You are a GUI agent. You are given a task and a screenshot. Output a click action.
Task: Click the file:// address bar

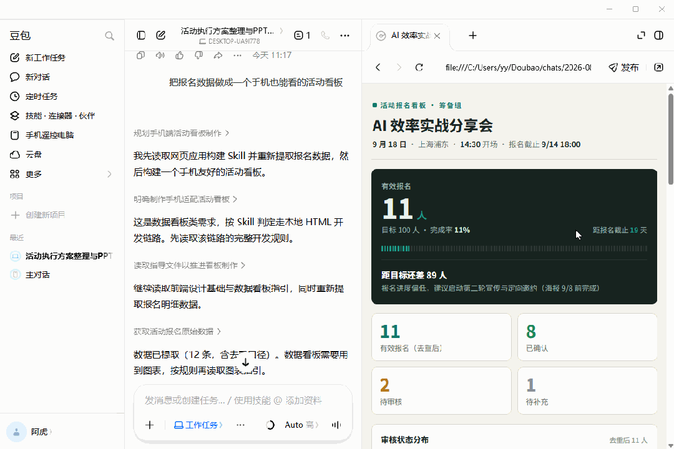(x=518, y=67)
